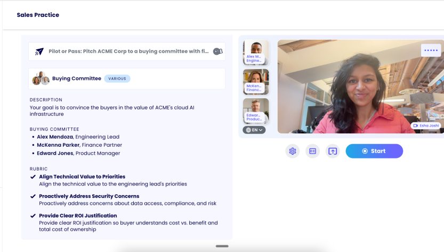This screenshot has width=444, height=252.
Task: Open the EN language dropdown
Action: point(254,130)
